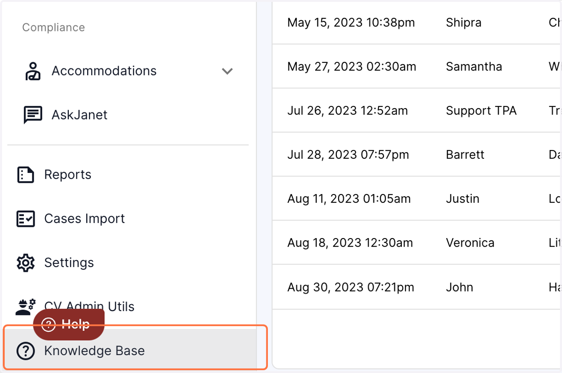Select the Aug 30, 2023 07:21pm date cell
Viewport: 562px width, 373px height.
point(351,287)
